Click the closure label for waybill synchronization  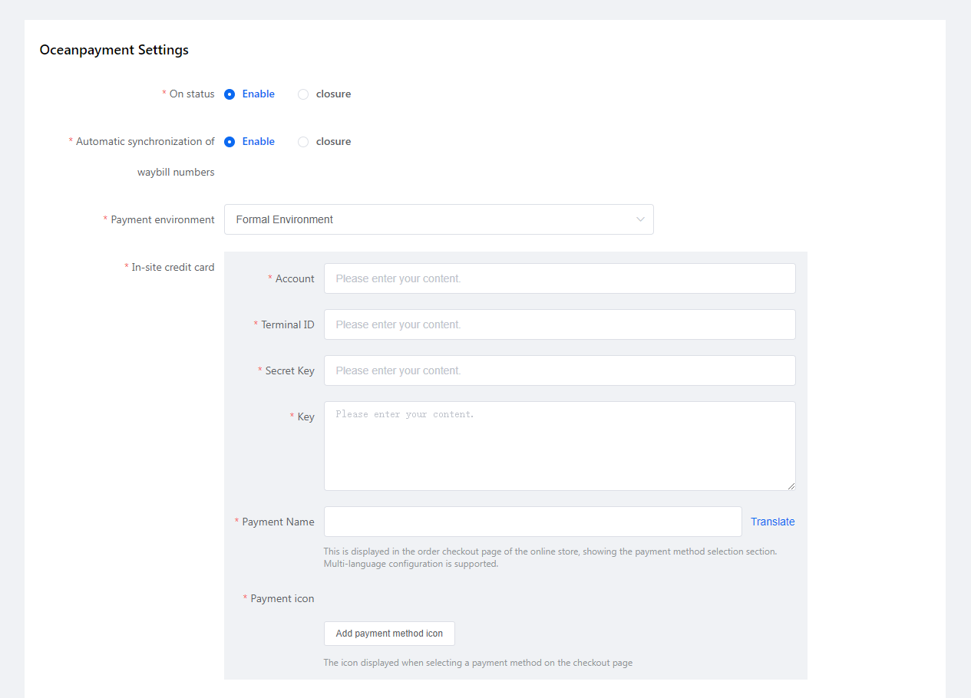333,142
